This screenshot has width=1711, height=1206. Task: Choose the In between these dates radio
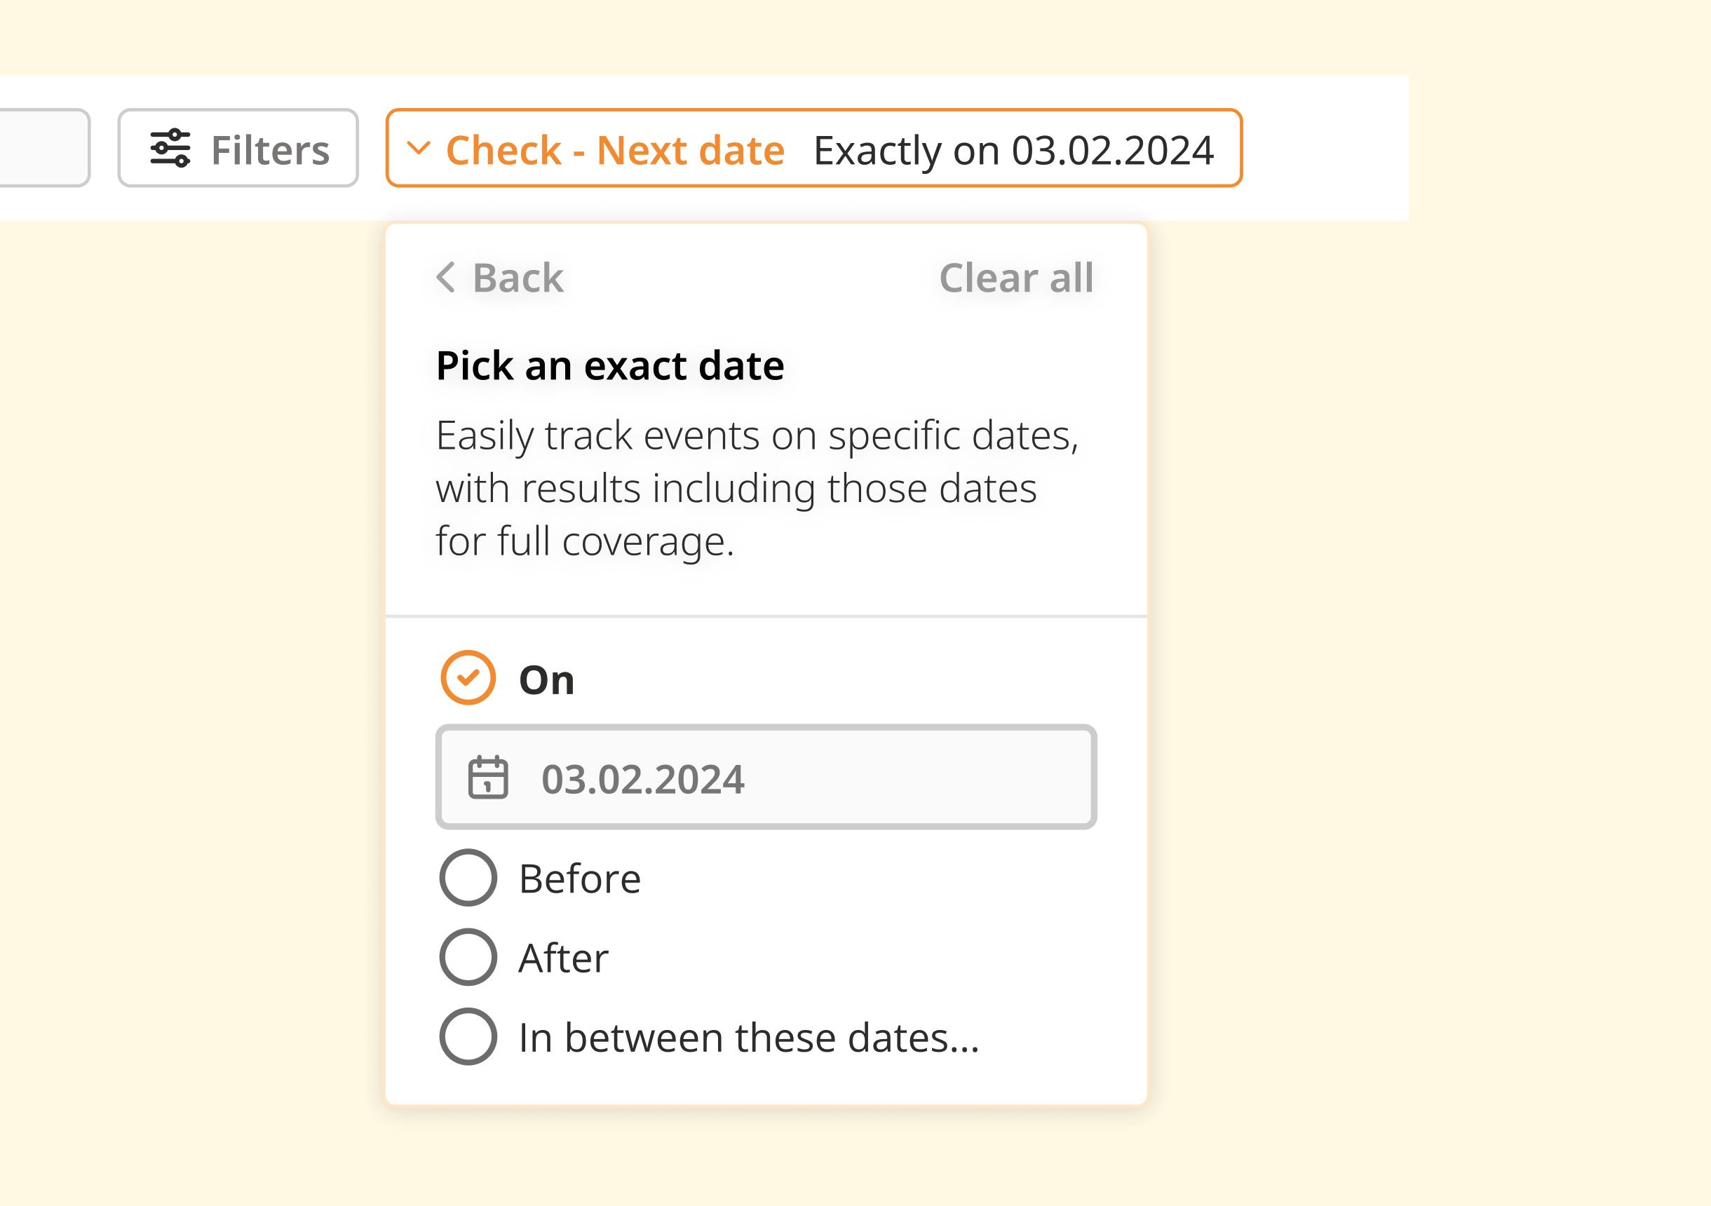pyautogui.click(x=468, y=1036)
